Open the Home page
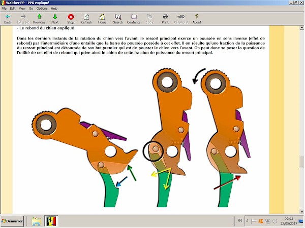Viewport: 305px width, 228px height. [x=102, y=19]
